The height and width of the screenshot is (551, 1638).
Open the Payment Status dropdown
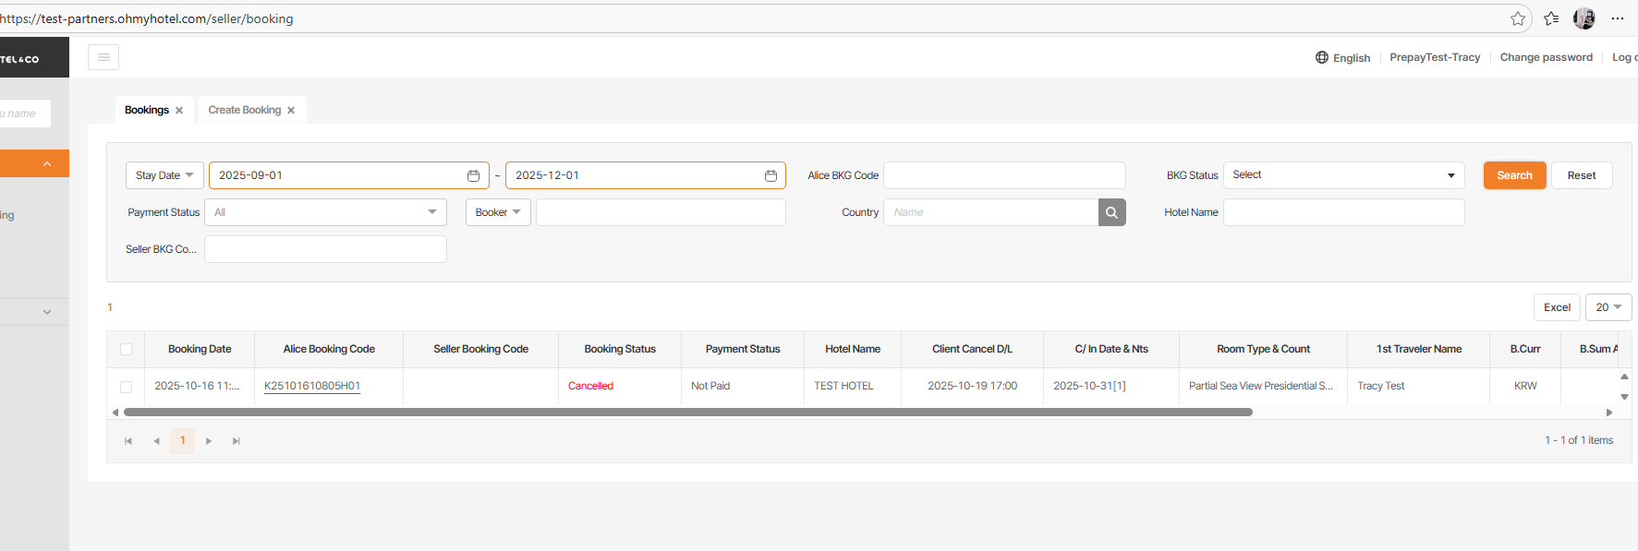(x=325, y=212)
